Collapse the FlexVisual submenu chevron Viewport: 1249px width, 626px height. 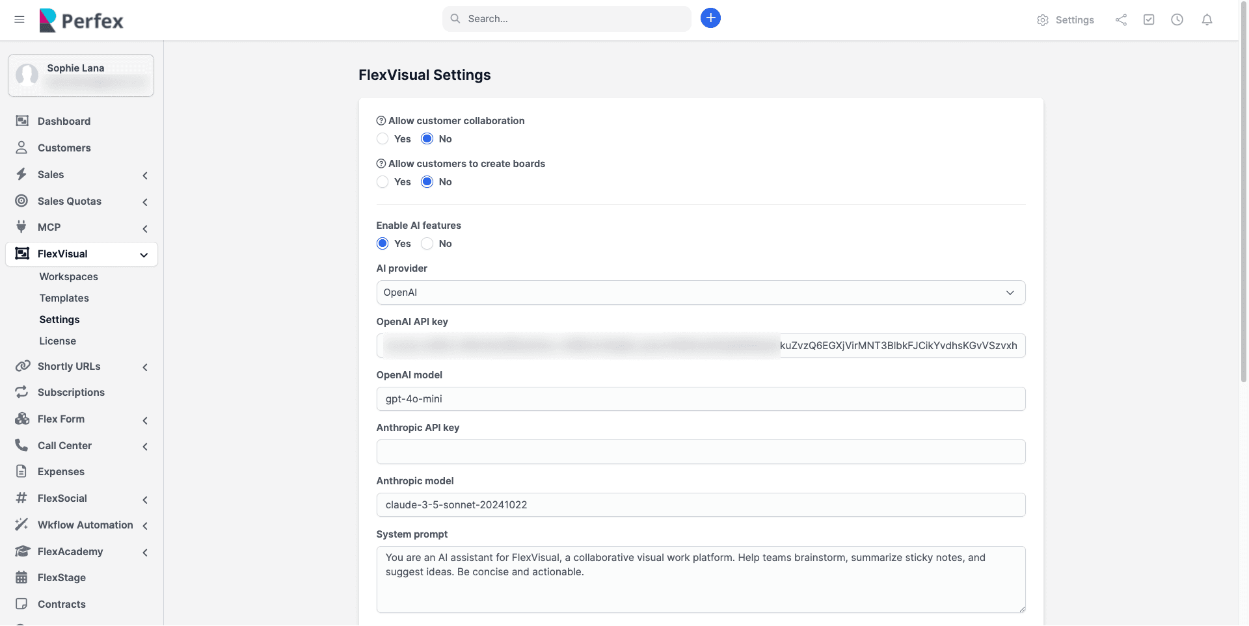coord(144,255)
